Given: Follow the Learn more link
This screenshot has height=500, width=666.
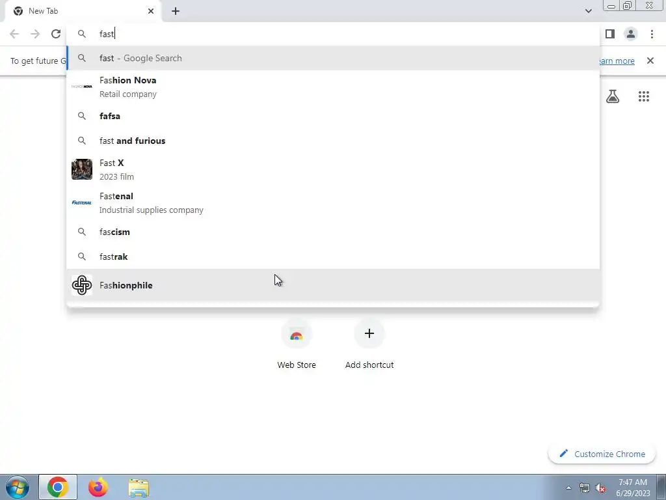Looking at the screenshot, I should click(617, 61).
